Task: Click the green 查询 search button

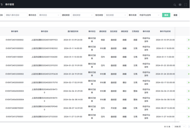Action: [166, 15]
